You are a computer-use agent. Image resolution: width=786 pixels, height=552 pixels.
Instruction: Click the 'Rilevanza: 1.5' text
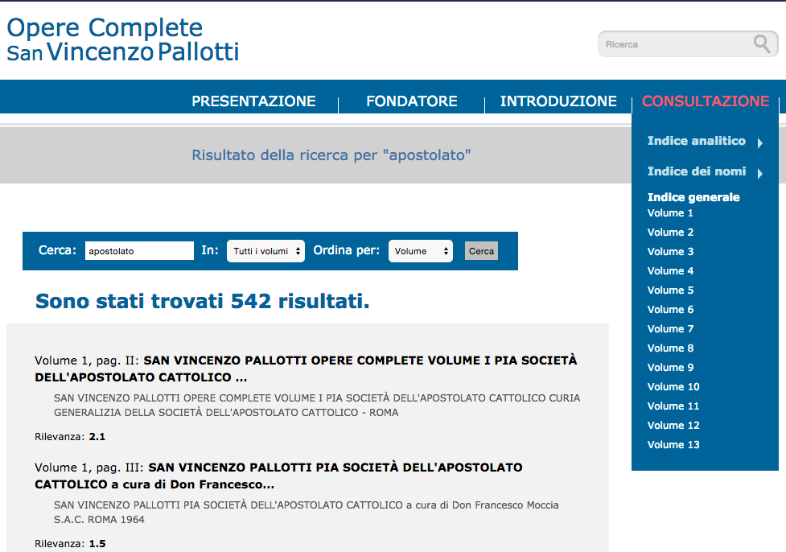point(70,543)
